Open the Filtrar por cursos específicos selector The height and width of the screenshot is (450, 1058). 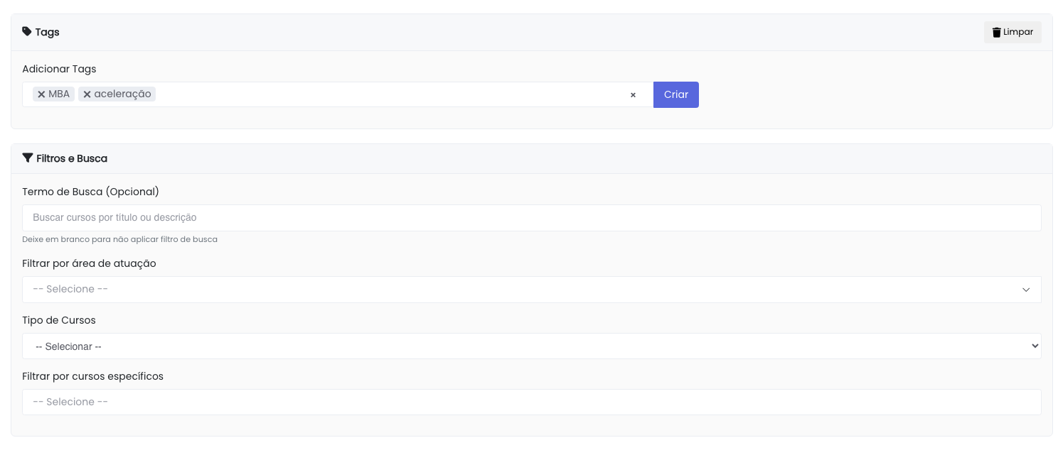(x=531, y=402)
